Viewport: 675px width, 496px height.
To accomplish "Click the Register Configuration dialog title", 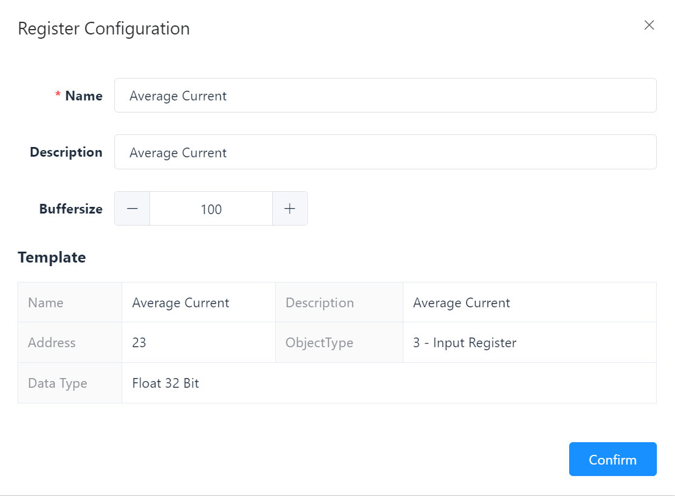I will click(103, 28).
